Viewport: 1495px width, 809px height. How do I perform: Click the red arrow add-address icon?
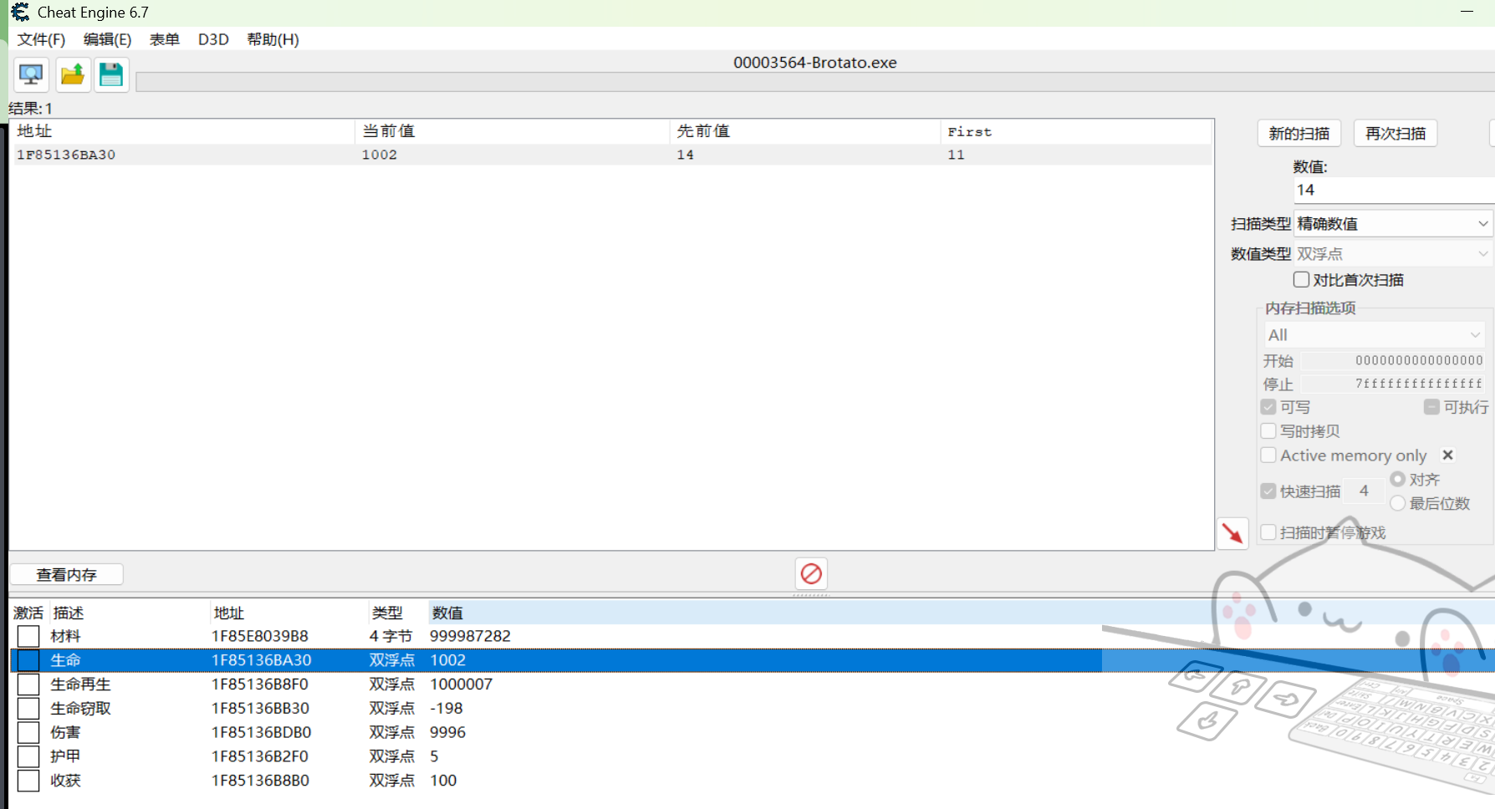click(1232, 533)
